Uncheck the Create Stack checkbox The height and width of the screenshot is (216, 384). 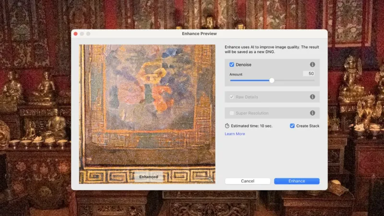(x=292, y=126)
